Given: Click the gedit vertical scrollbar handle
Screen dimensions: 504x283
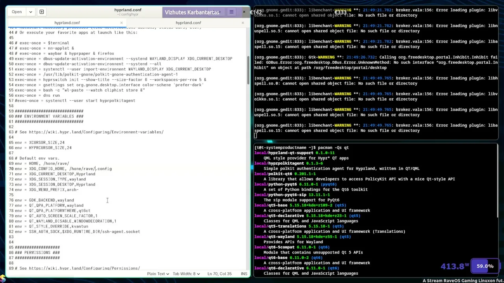Looking at the screenshot, I should (248, 70).
